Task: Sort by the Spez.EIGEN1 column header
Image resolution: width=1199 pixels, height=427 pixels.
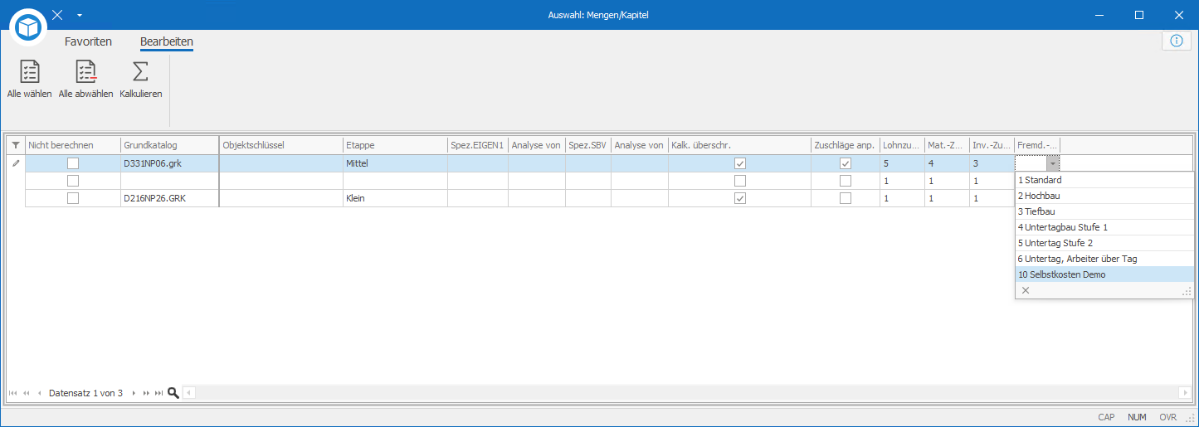Action: [x=478, y=145]
